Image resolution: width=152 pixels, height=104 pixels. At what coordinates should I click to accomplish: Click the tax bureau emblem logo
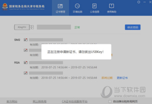point(5,7)
